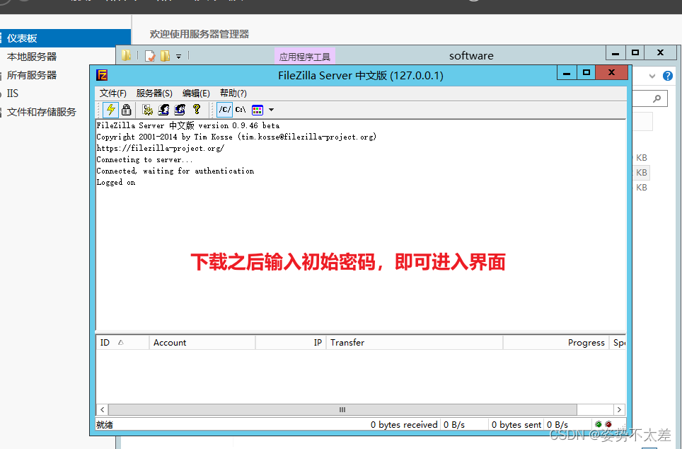Select IIS in Server Manager sidebar
682x449 pixels.
point(12,93)
